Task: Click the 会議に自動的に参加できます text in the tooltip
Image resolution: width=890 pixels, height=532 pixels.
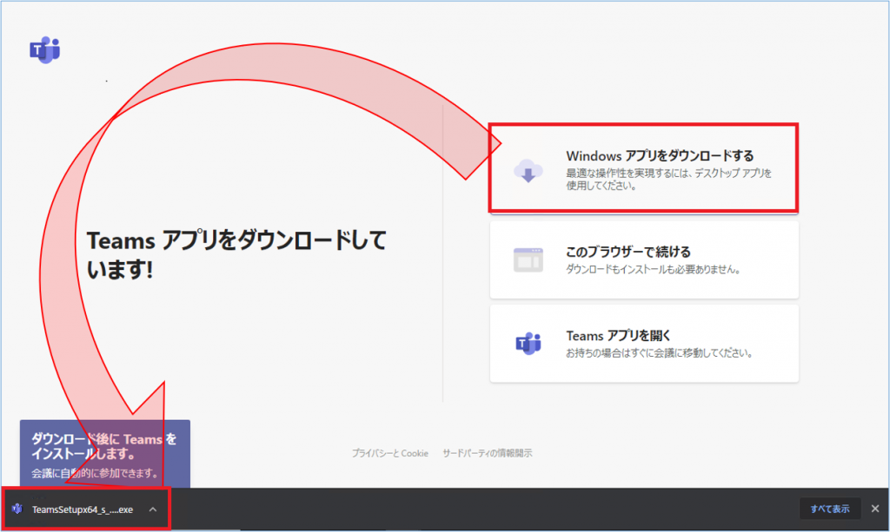Action: 95,473
